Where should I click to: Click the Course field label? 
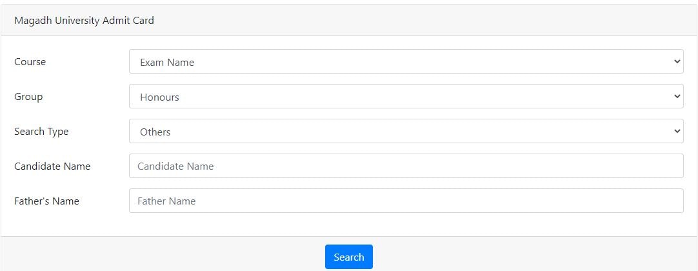pos(30,62)
